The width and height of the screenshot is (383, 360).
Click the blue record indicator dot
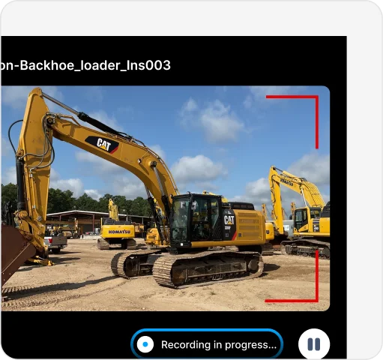145,344
